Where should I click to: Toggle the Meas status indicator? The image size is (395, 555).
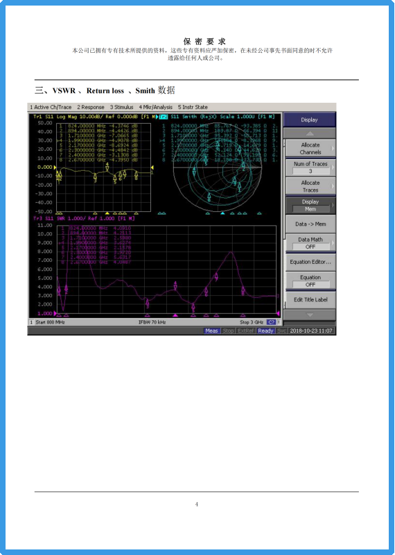211,331
